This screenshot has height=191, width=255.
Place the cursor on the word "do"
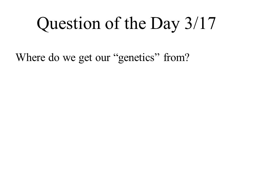[x=54, y=57]
